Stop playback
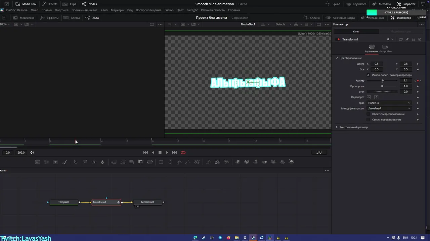The image size is (430, 241). pyautogui.click(x=160, y=152)
